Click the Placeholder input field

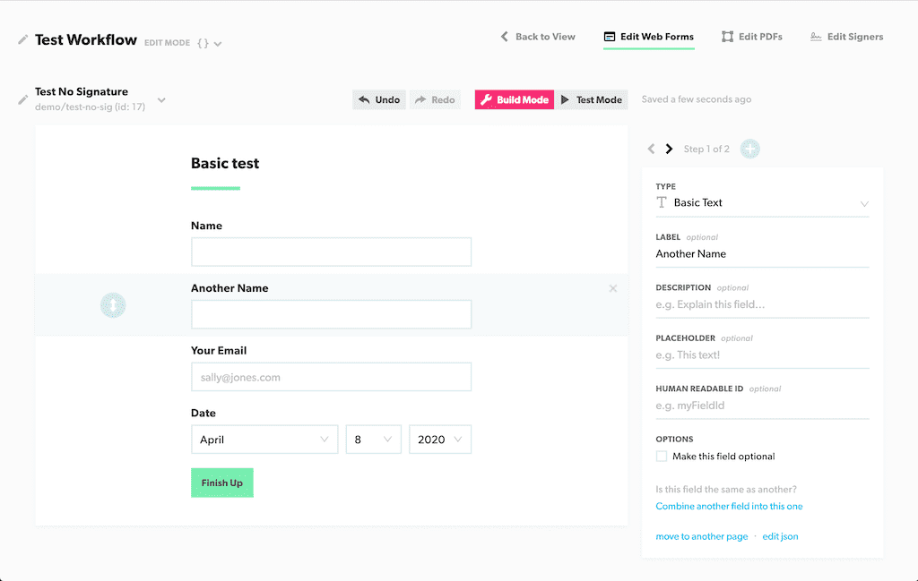point(762,355)
